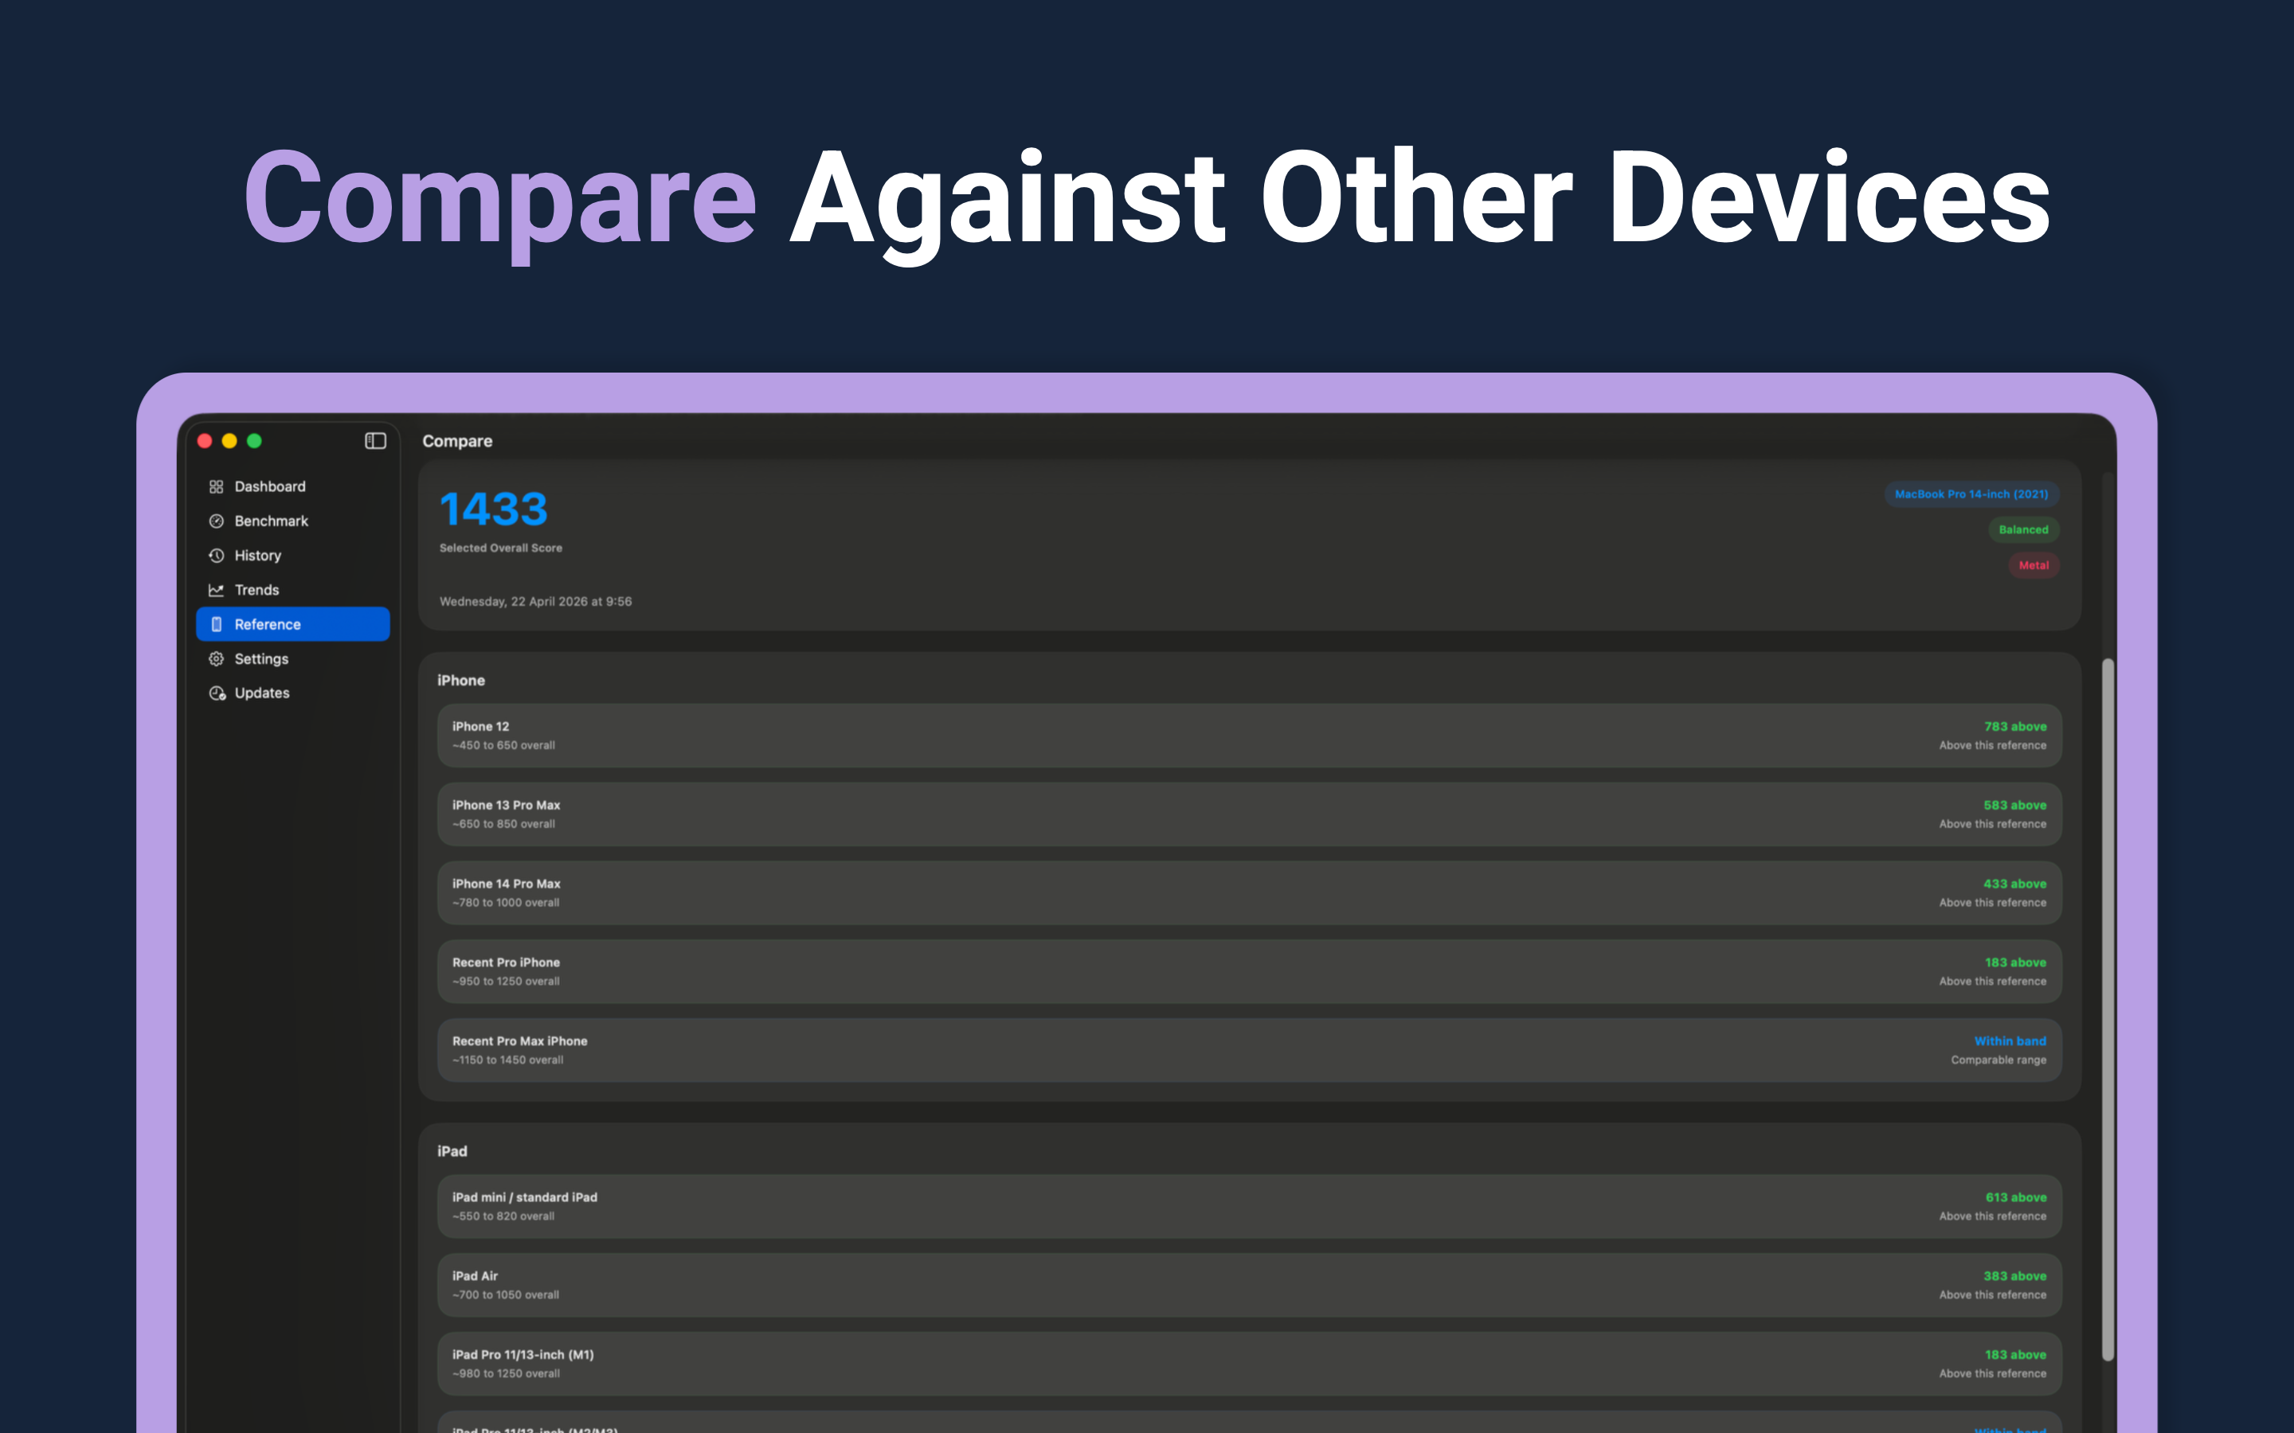The width and height of the screenshot is (2294, 1433).
Task: Click the Dashboard grid icon
Action: pyautogui.click(x=216, y=486)
